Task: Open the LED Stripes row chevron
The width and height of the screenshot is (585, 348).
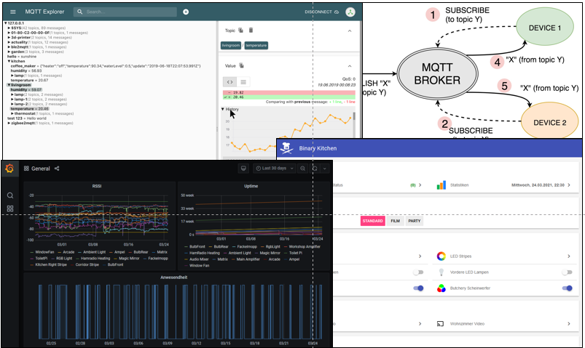Action: (x=568, y=256)
